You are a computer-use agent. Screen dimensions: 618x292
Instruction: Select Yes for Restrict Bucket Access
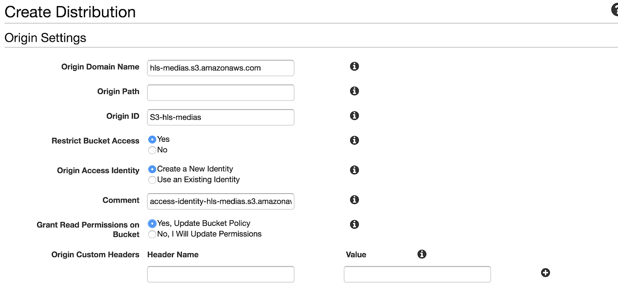click(x=152, y=139)
